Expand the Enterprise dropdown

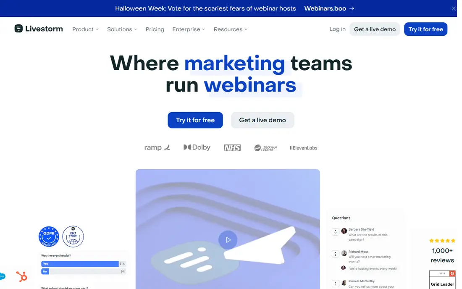[189, 29]
